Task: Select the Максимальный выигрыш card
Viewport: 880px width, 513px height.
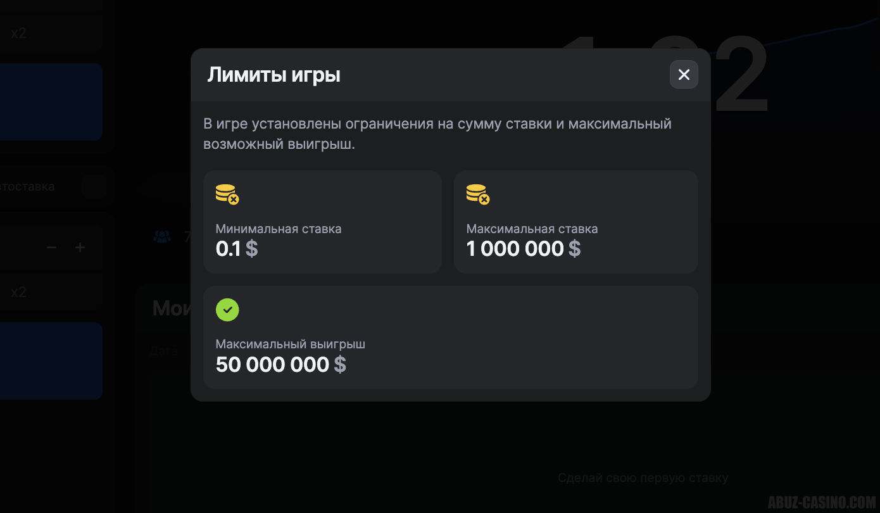Action: coord(450,337)
